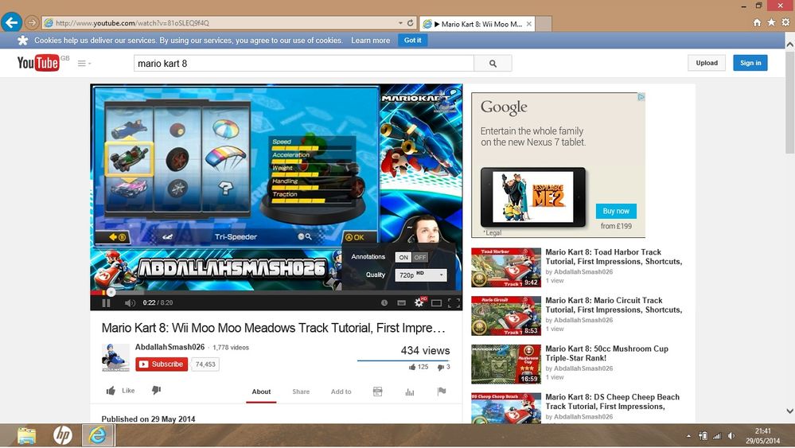Seek on the video progress bar
The height and width of the screenshot is (448, 795).
pyautogui.click(x=276, y=292)
